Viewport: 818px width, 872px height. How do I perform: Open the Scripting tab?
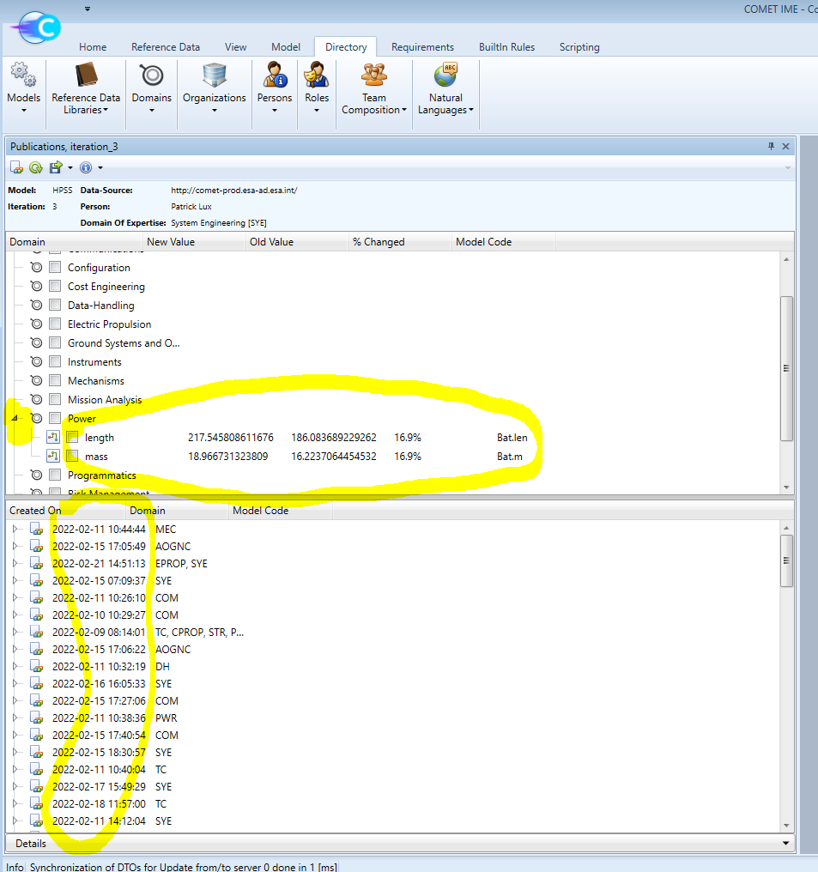pos(579,47)
